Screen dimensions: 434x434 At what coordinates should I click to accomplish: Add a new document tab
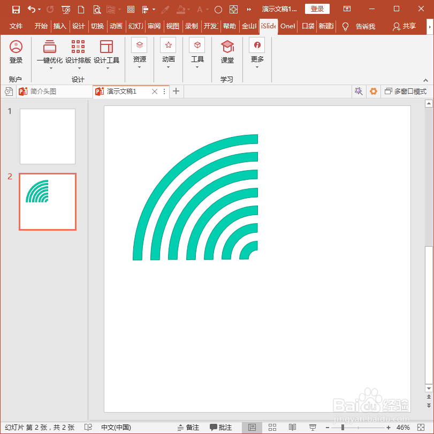[176, 91]
